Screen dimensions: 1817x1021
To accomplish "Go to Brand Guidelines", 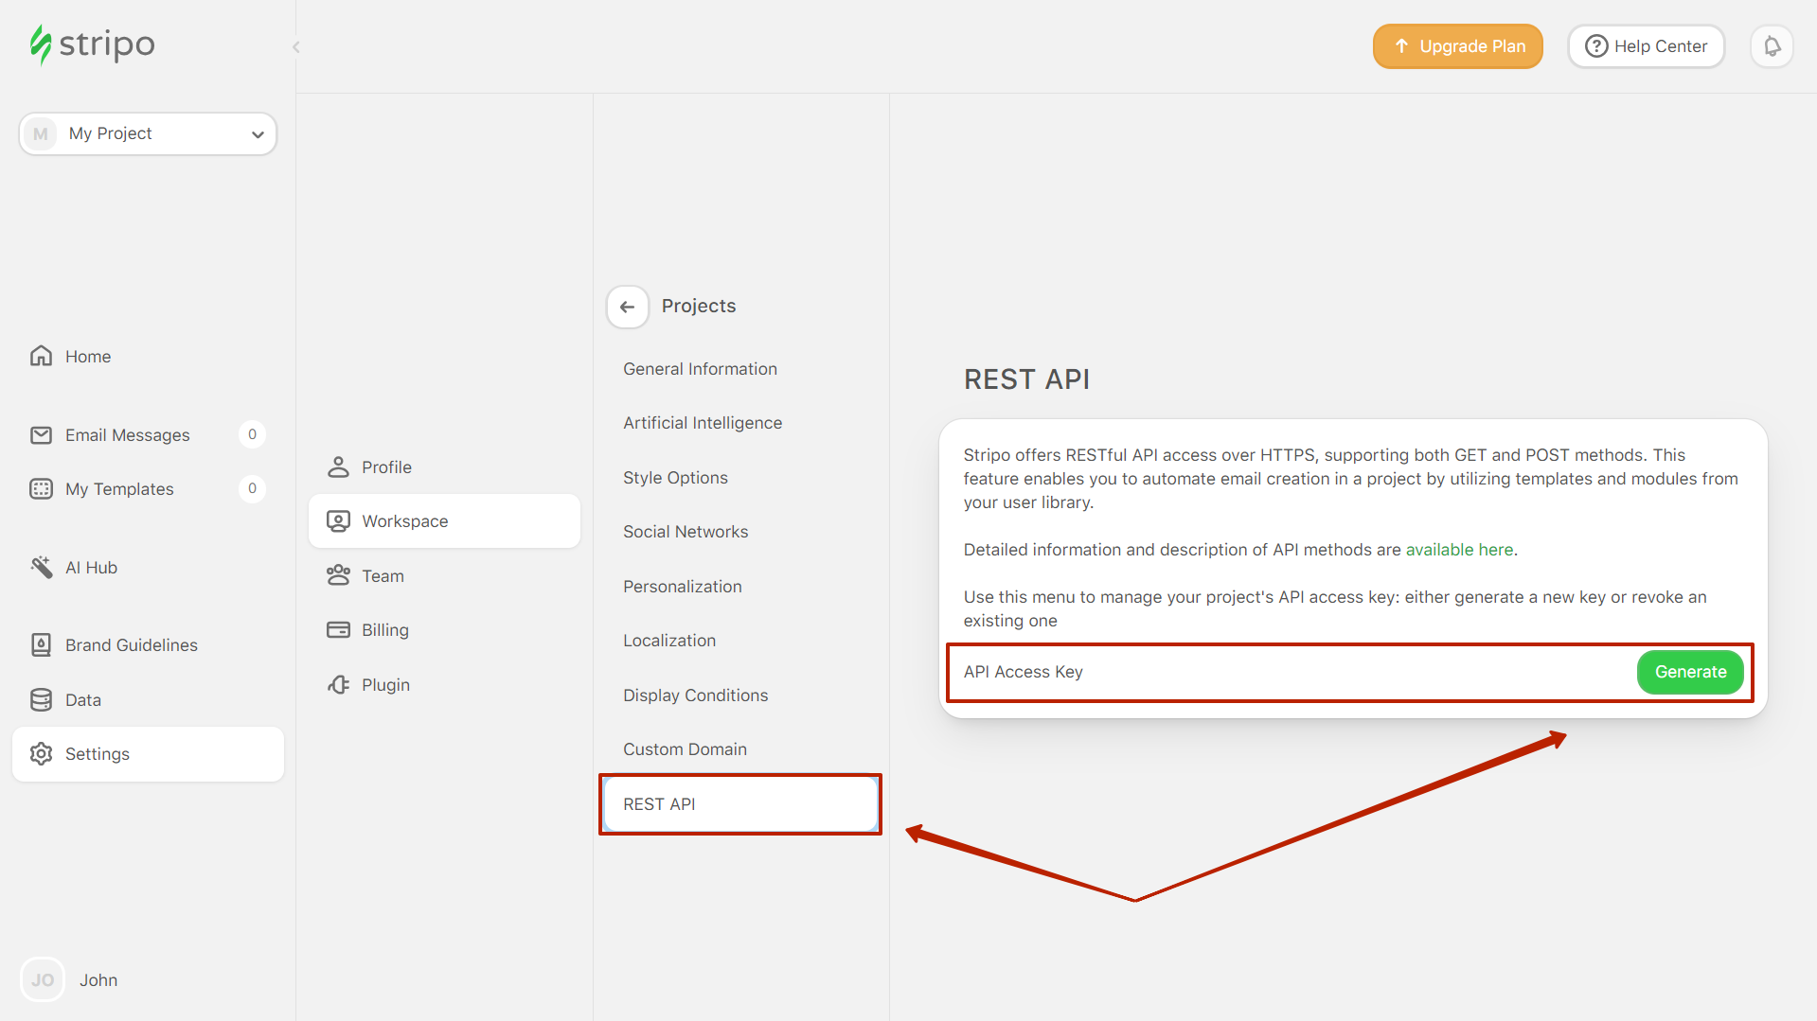I will point(131,645).
